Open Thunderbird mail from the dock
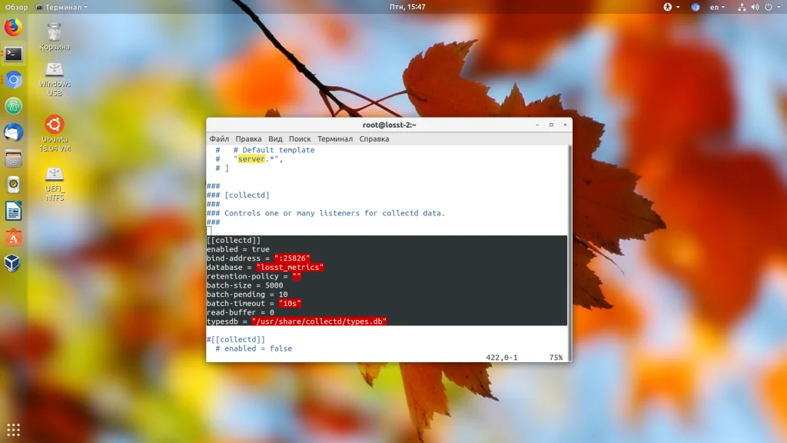This screenshot has height=443, width=787. pos(13,132)
